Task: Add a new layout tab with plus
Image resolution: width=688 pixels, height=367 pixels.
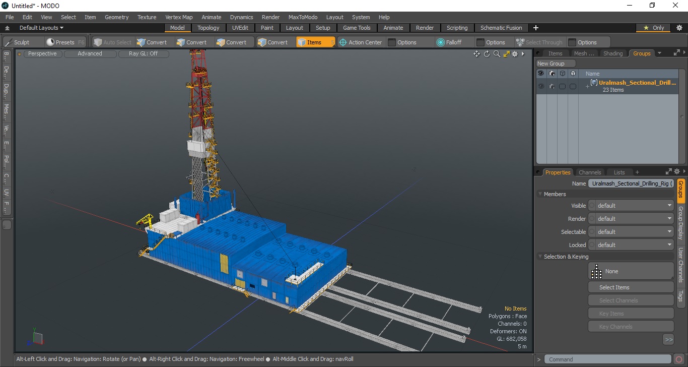Action: point(536,28)
